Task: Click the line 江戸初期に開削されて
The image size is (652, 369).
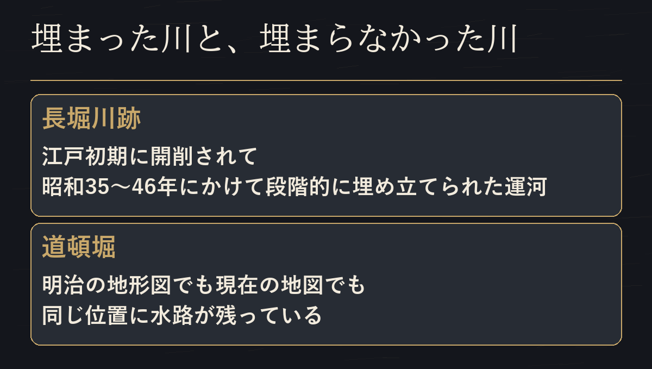Action: [149, 157]
